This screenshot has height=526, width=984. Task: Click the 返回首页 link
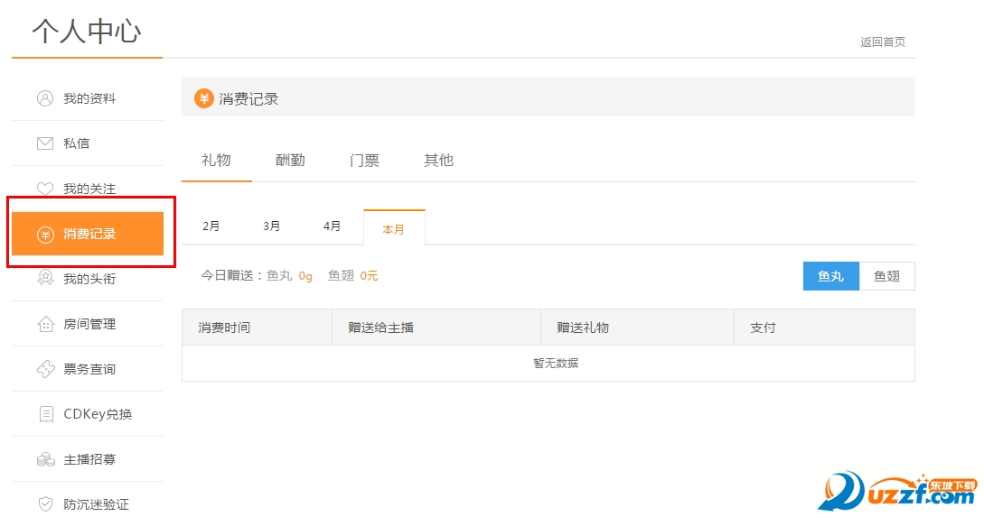pyautogui.click(x=882, y=42)
